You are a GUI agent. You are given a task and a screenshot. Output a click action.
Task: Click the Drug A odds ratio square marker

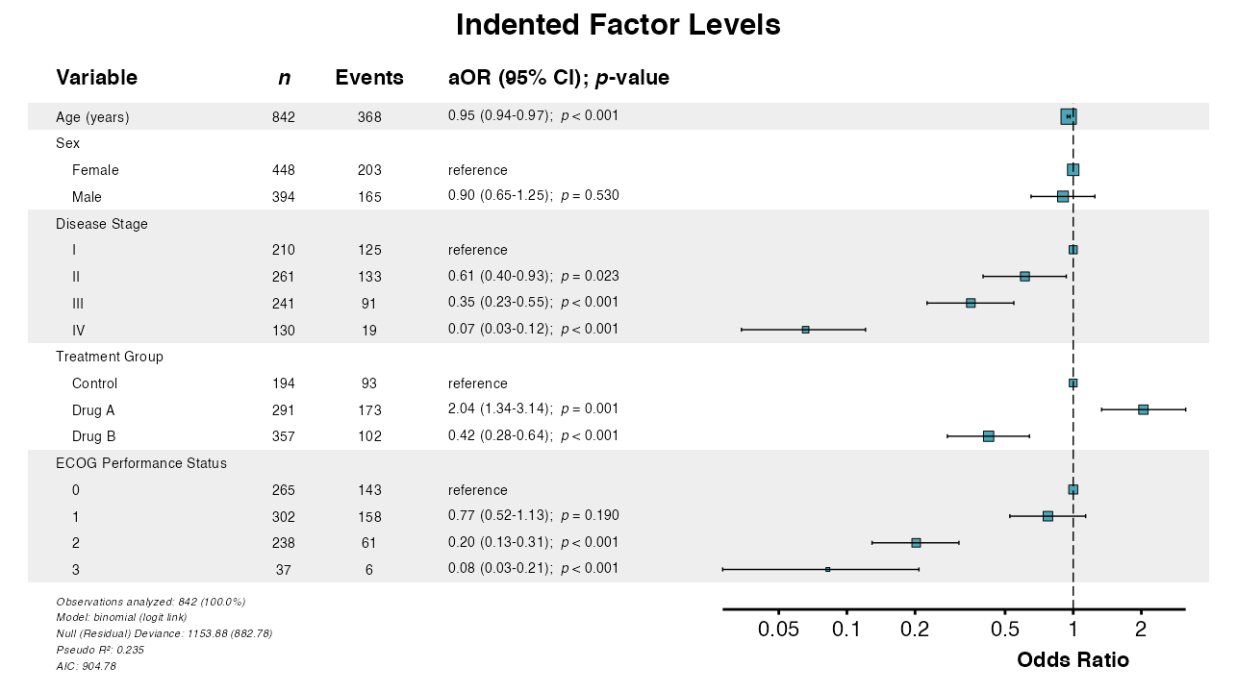(x=1143, y=409)
